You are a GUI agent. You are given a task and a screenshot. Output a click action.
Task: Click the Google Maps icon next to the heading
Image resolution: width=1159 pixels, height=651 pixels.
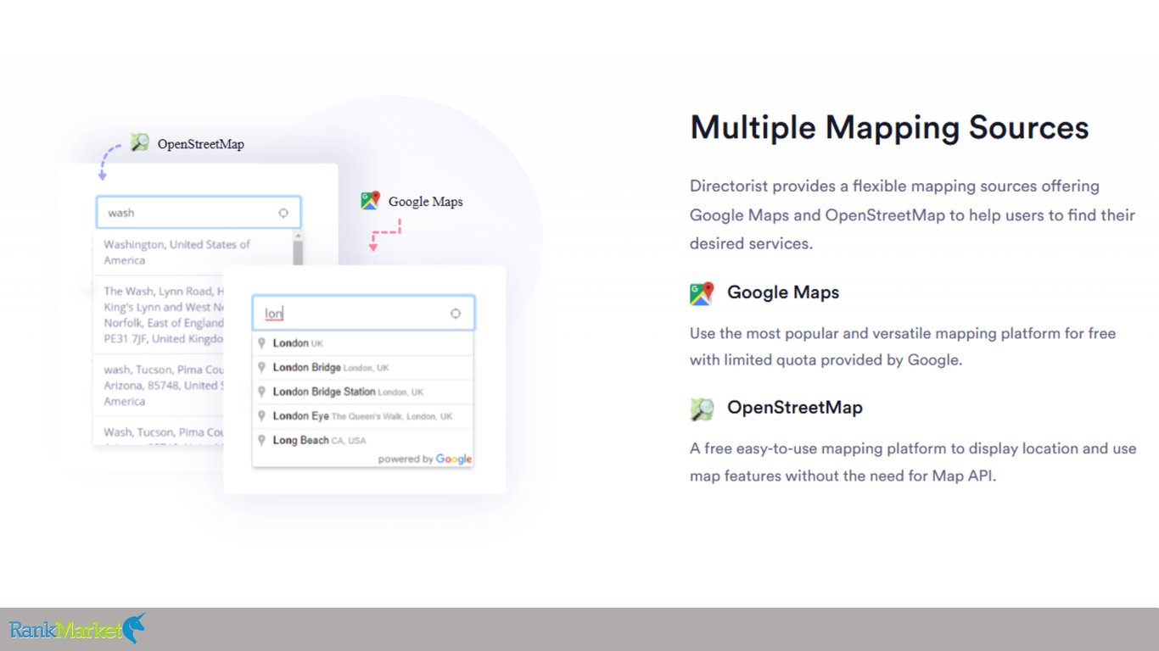(x=702, y=293)
